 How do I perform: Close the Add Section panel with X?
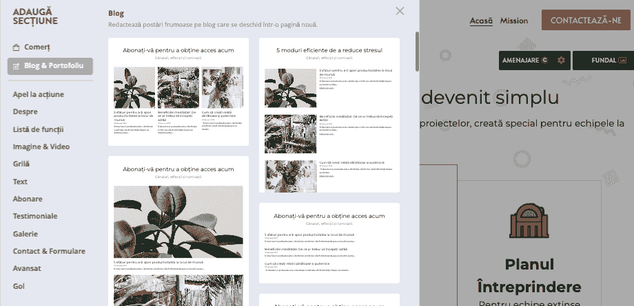coord(400,11)
